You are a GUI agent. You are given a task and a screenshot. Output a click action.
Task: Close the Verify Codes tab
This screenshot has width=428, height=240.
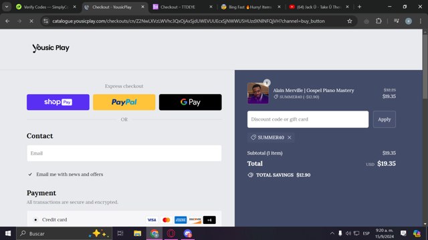coord(74,7)
